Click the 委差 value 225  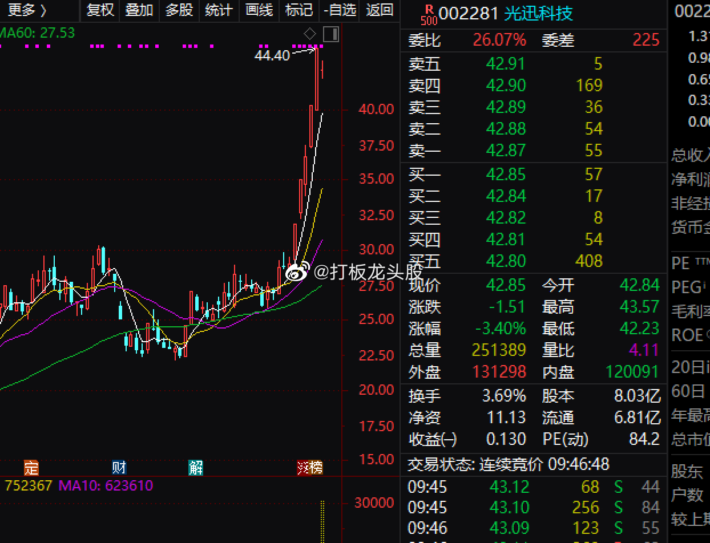pyautogui.click(x=646, y=40)
